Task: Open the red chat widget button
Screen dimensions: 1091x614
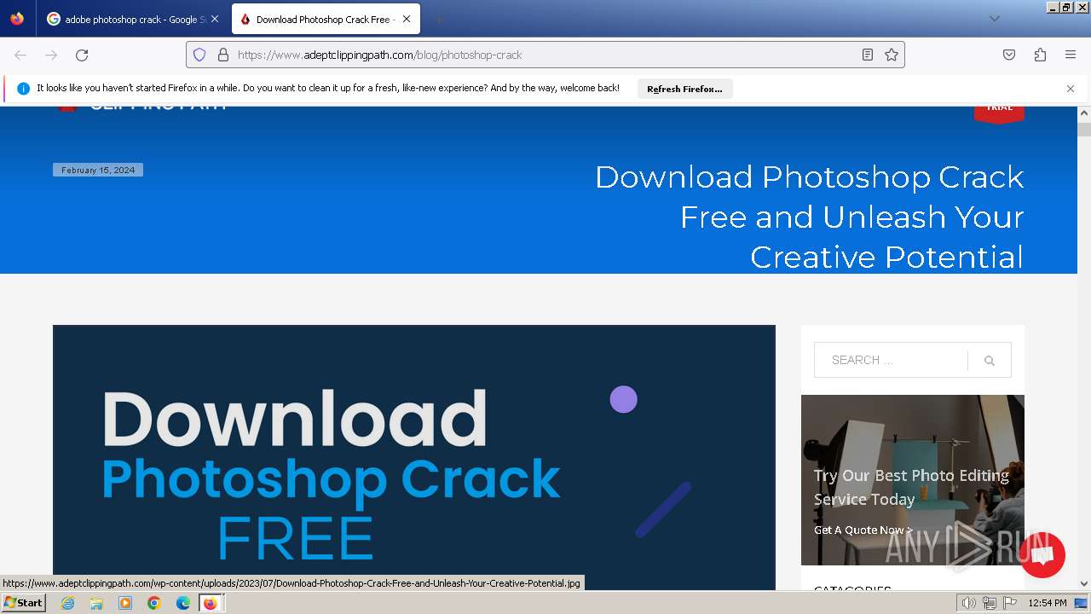Action: point(1042,554)
